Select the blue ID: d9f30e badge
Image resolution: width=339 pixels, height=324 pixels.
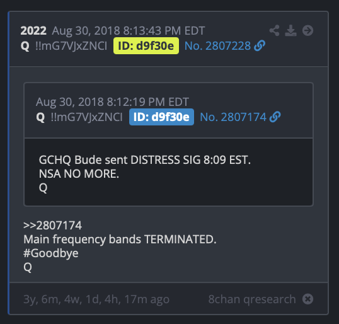click(x=161, y=117)
